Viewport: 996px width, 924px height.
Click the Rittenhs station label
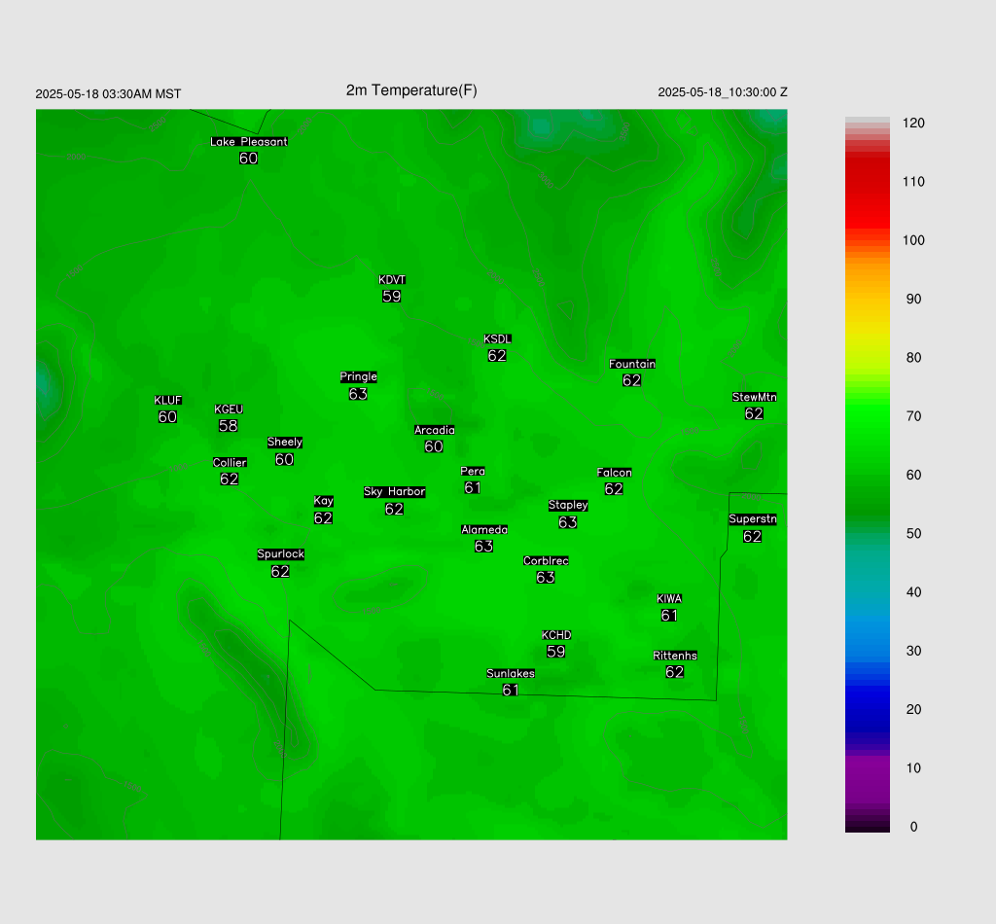coord(675,656)
